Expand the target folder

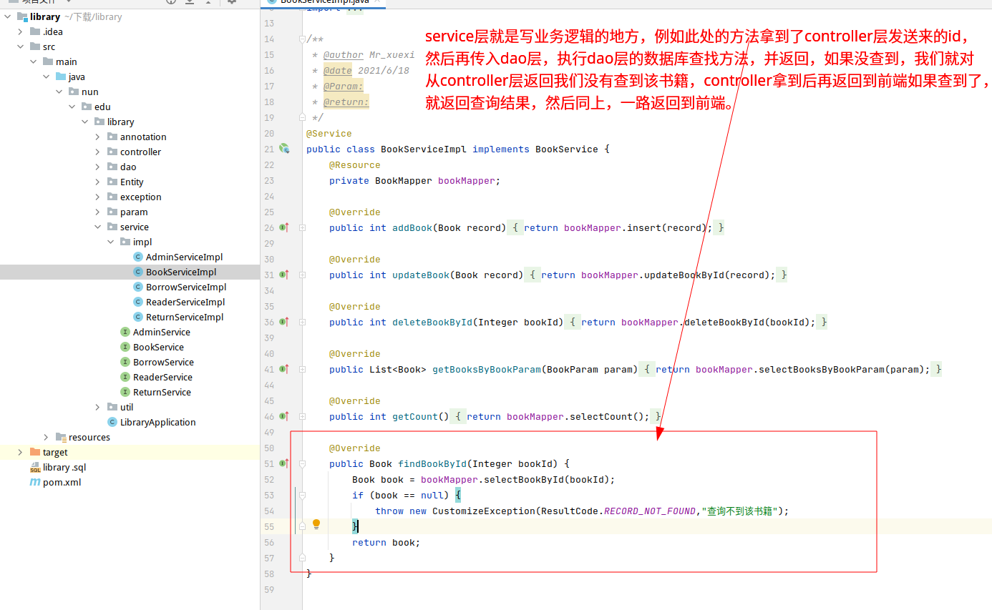(20, 452)
